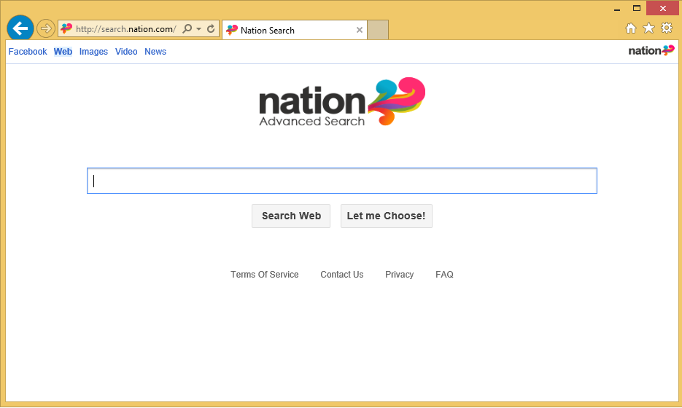
Task: Select the Nation Search tab
Action: coord(288,30)
